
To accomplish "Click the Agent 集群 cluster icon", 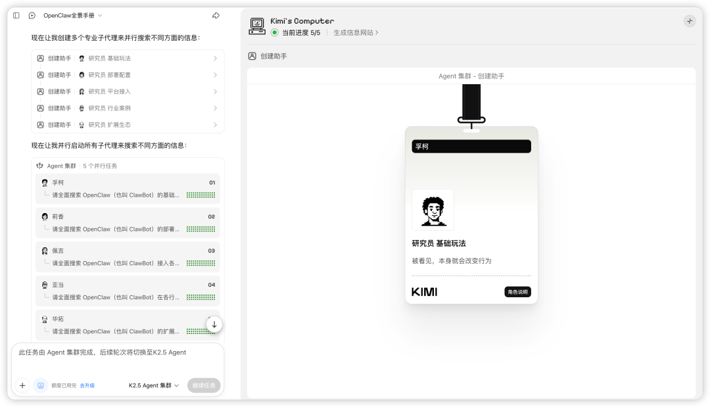I will pos(40,166).
